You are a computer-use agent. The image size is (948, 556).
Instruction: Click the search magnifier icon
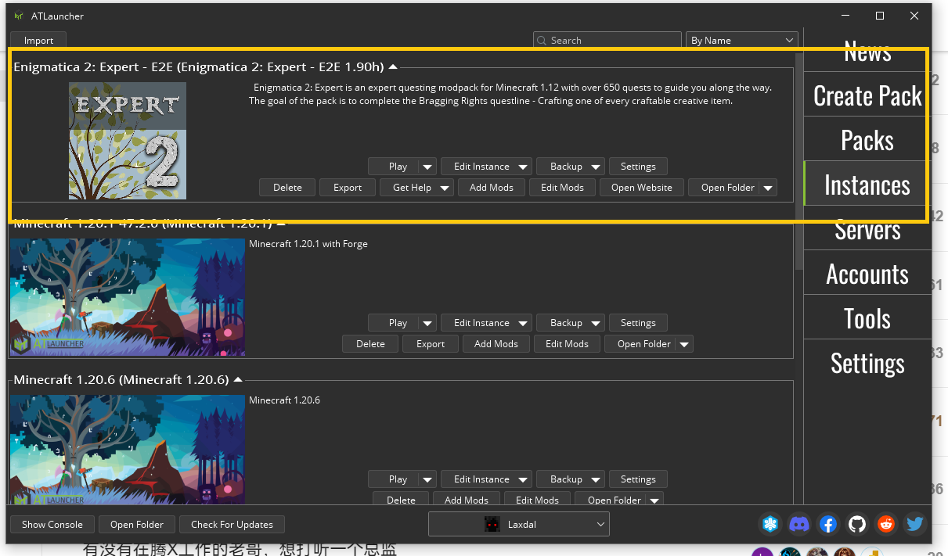[542, 41]
